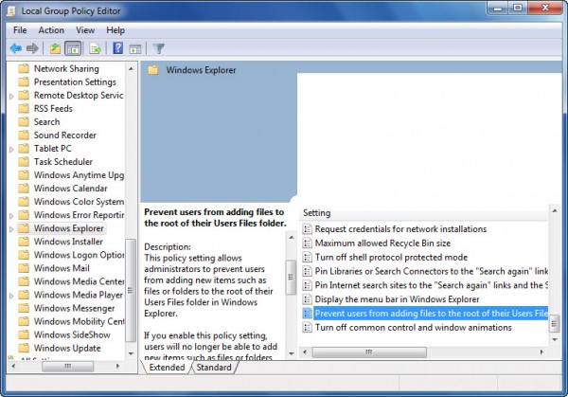Expand the Windows Media Player node
Screen dimensions: 568x397
tap(11, 296)
